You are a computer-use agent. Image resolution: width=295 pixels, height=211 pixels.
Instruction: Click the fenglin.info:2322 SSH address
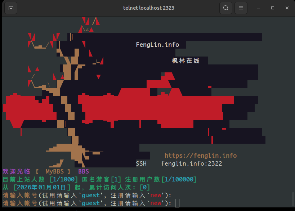(x=191, y=163)
